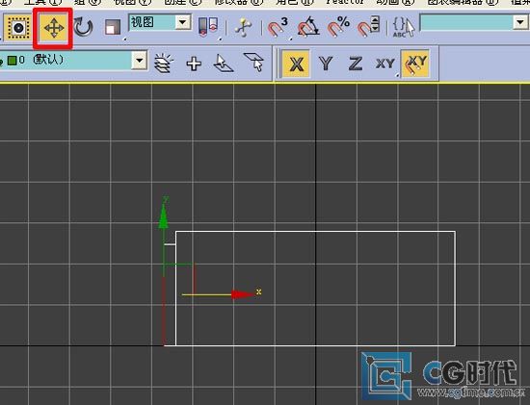Screen dimensions: 530x405
Task: Click the Create New Layer icon
Action: (x=164, y=63)
